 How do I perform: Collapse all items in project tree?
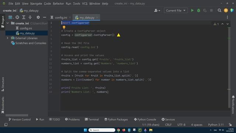(30, 17)
